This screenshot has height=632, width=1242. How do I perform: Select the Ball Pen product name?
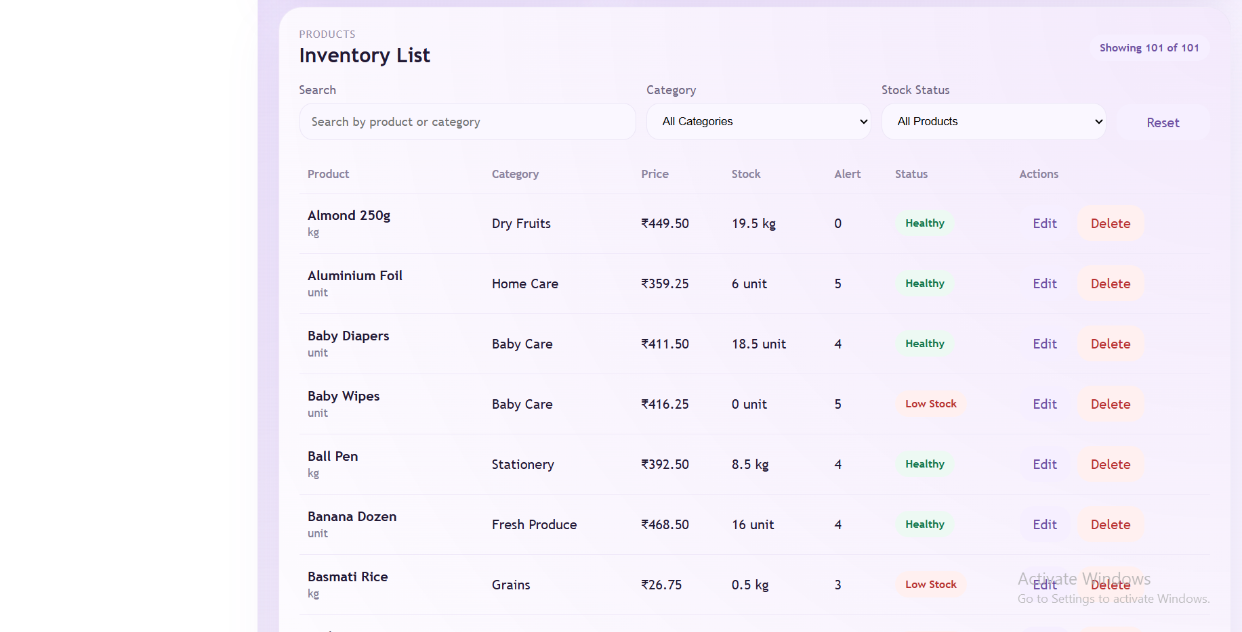(x=333, y=456)
